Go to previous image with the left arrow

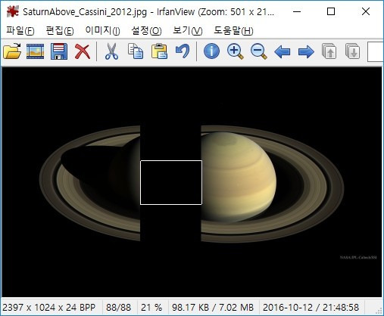coord(283,52)
